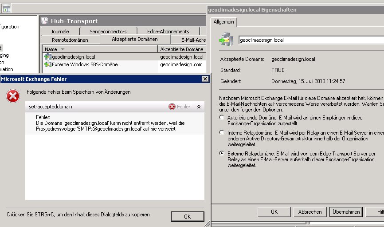The height and width of the screenshot is (227, 384).
Task: Click the Übernehmen button
Action: [x=346, y=212]
